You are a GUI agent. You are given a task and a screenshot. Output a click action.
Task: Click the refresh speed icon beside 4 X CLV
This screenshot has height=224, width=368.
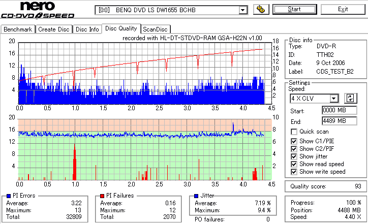(x=350, y=98)
